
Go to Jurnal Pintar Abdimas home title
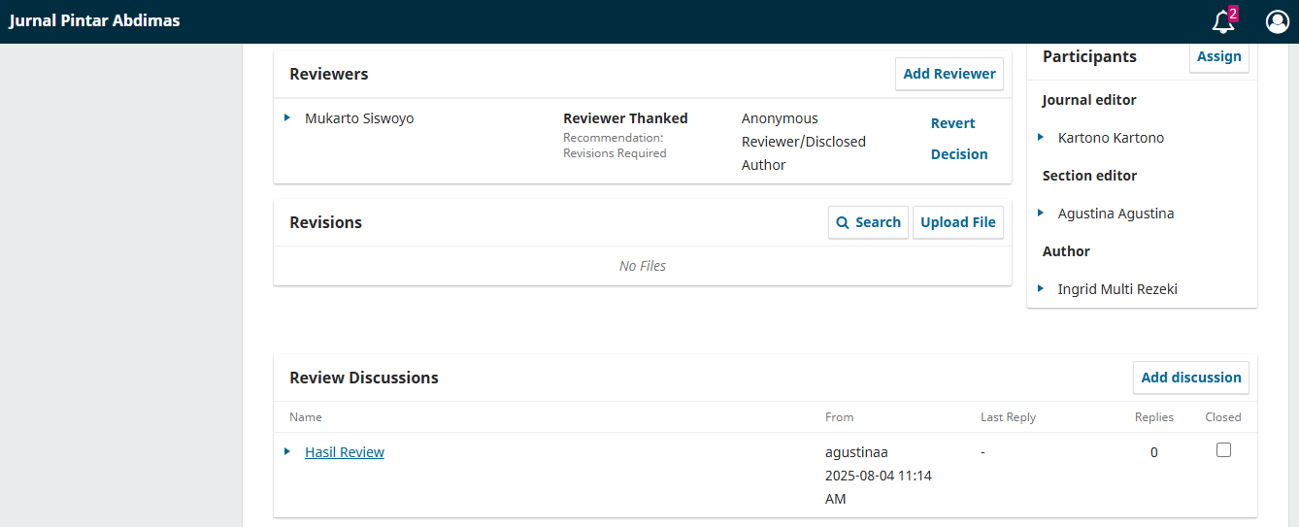95,20
